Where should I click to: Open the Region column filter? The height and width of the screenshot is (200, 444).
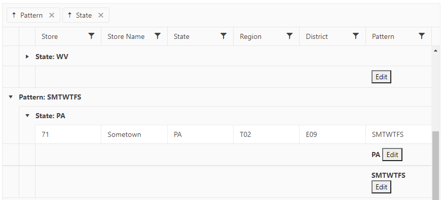tap(289, 36)
